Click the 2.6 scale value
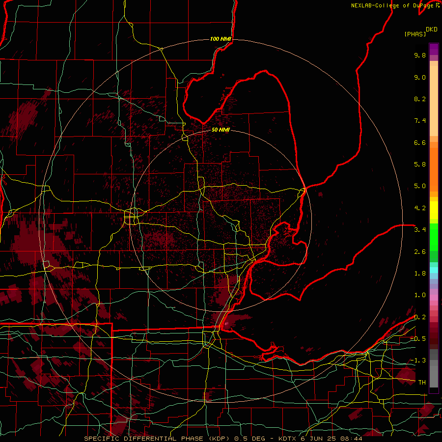Image resolution: width=442 pixels, height=442 pixels. click(420, 252)
